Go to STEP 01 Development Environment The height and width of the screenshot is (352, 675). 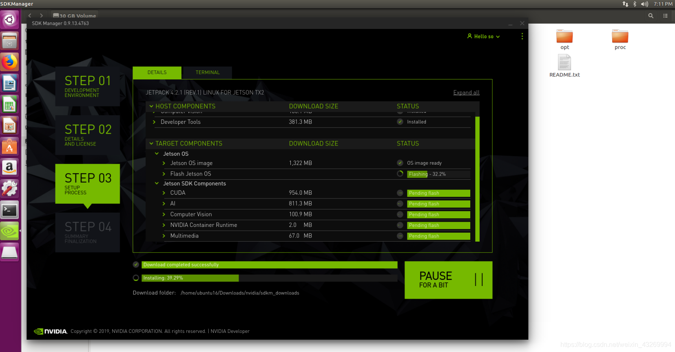(x=88, y=86)
